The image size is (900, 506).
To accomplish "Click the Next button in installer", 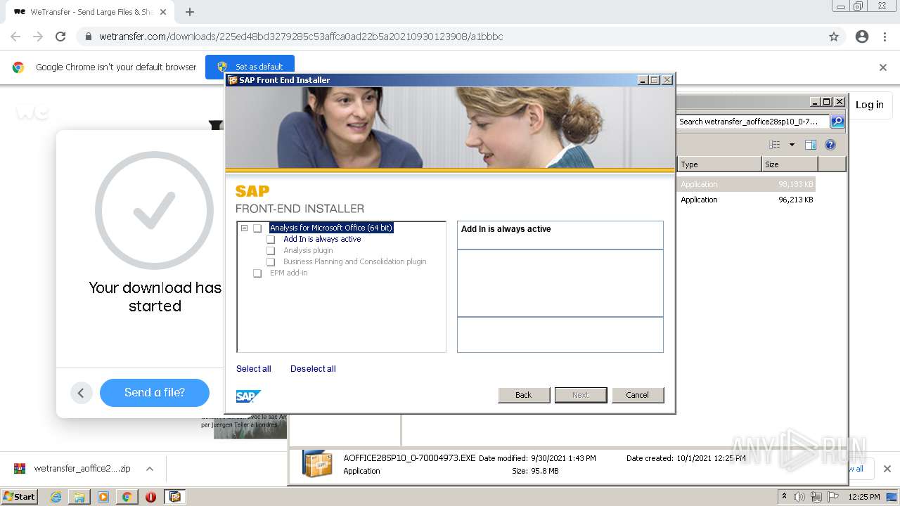I will (581, 395).
